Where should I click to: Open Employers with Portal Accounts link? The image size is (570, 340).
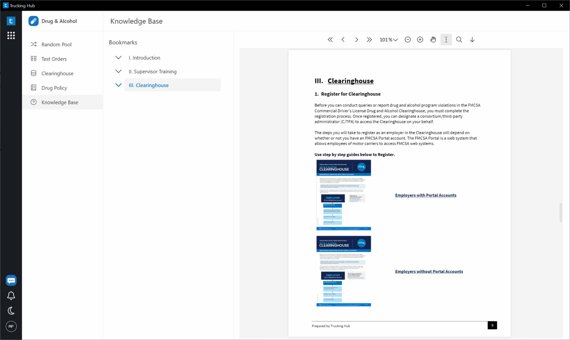(x=426, y=195)
